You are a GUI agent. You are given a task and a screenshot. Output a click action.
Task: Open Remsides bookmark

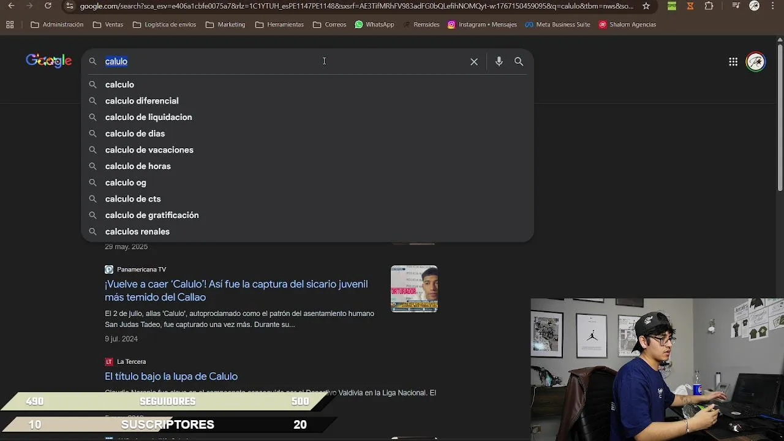[421, 24]
